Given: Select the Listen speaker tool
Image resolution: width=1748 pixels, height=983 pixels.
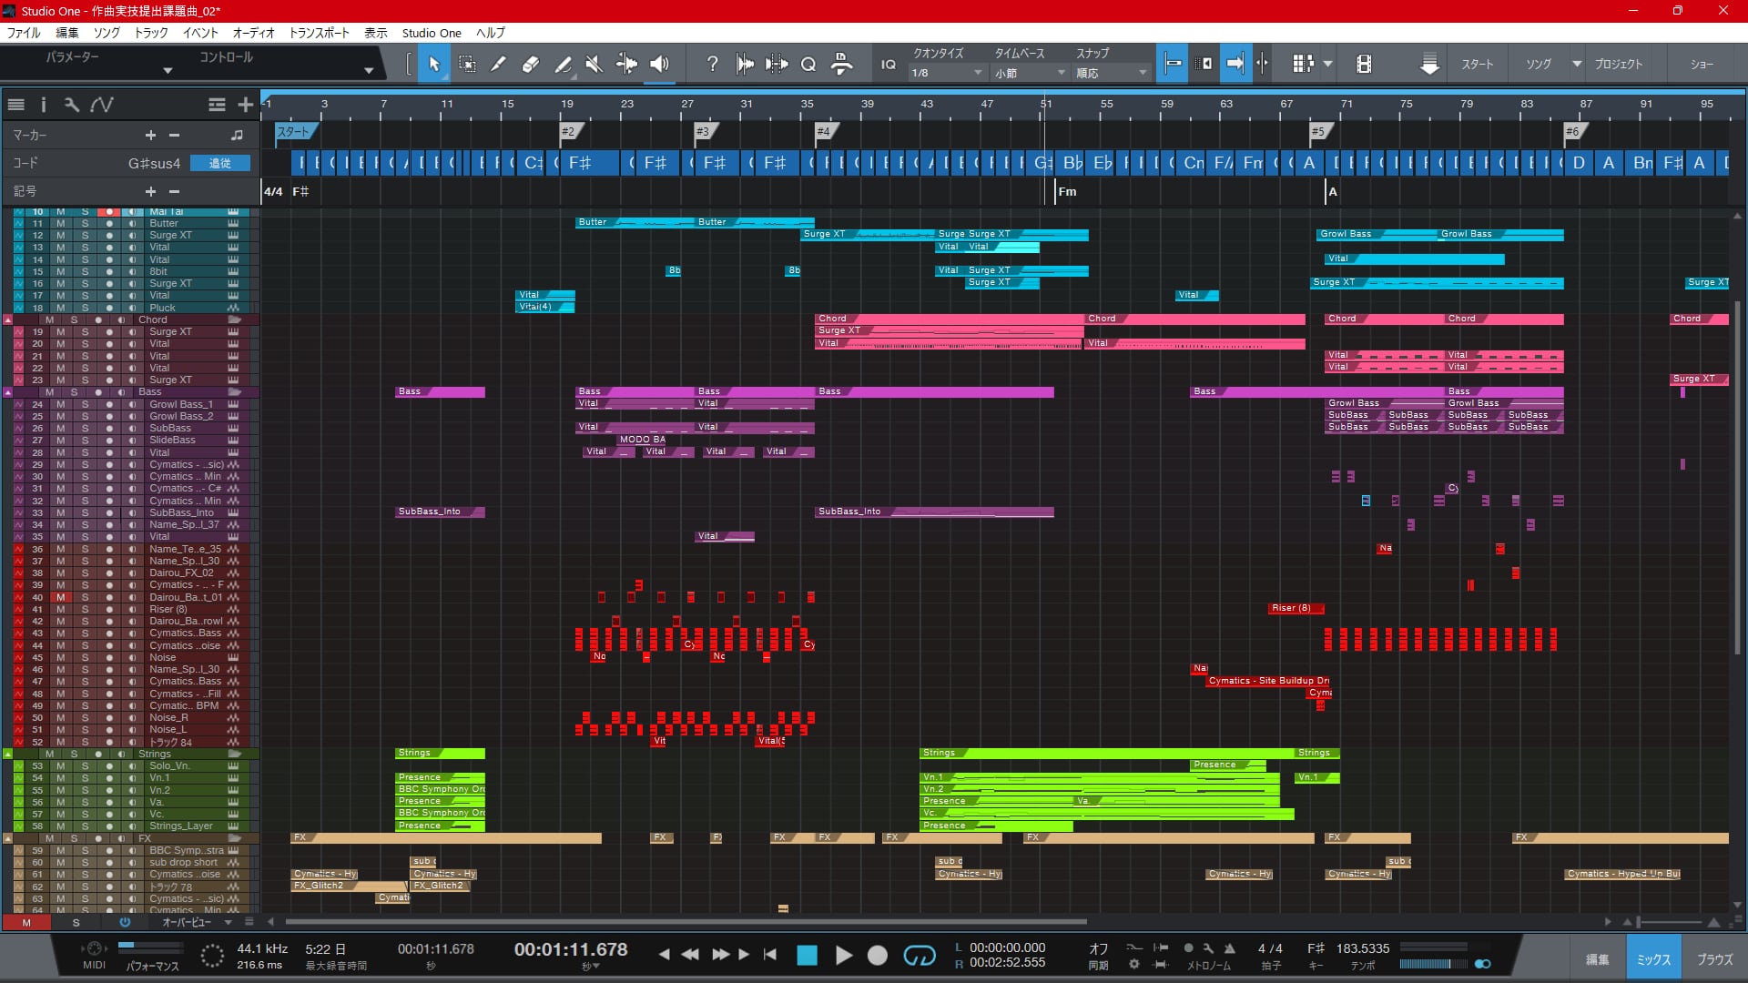Looking at the screenshot, I should (659, 64).
